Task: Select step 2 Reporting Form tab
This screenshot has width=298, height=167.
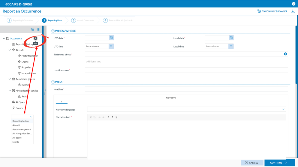Action: pos(52,20)
